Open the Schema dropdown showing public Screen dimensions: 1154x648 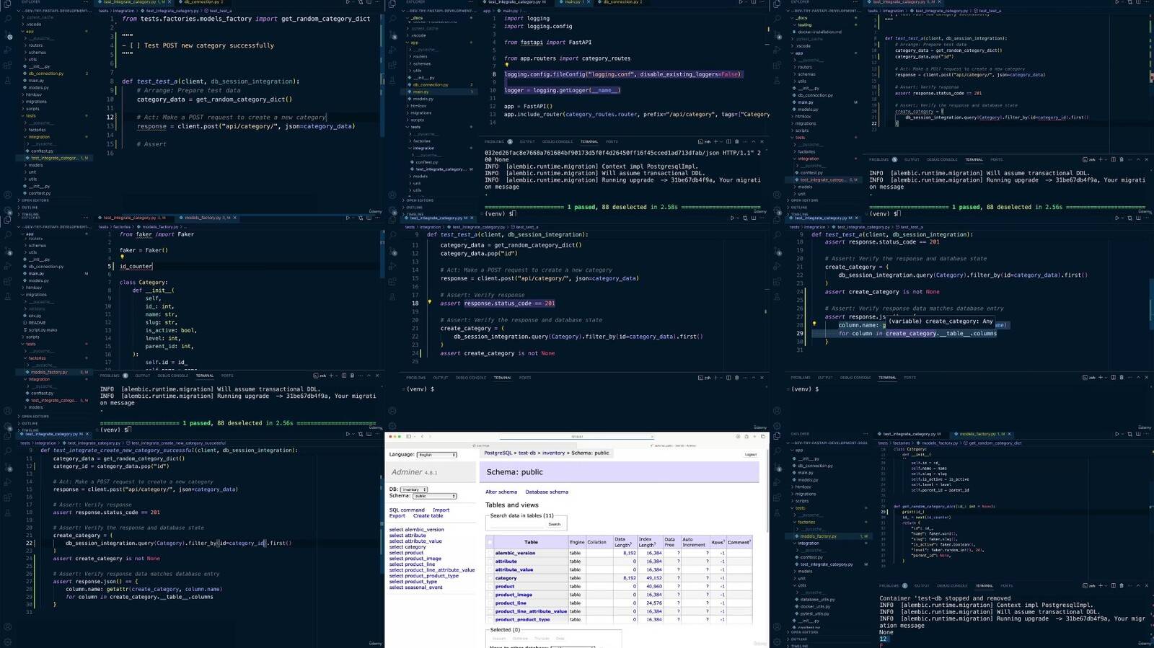433,496
